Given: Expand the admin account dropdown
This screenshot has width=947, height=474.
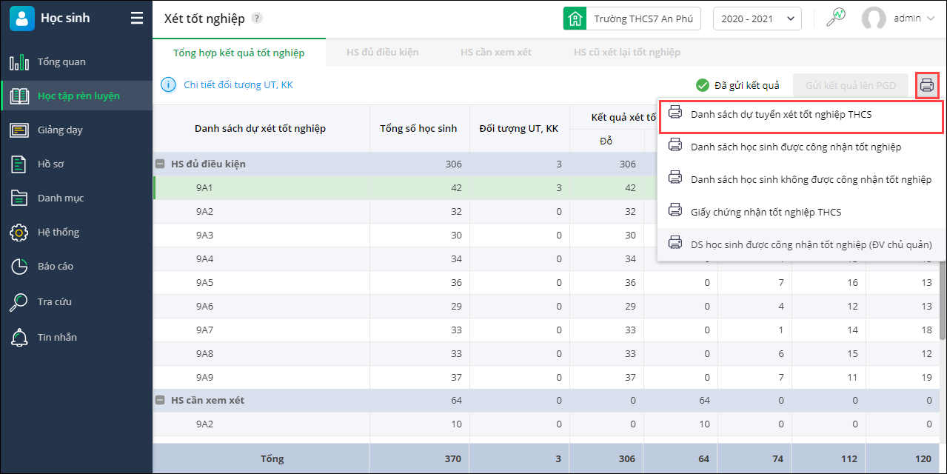Looking at the screenshot, I should (x=930, y=19).
